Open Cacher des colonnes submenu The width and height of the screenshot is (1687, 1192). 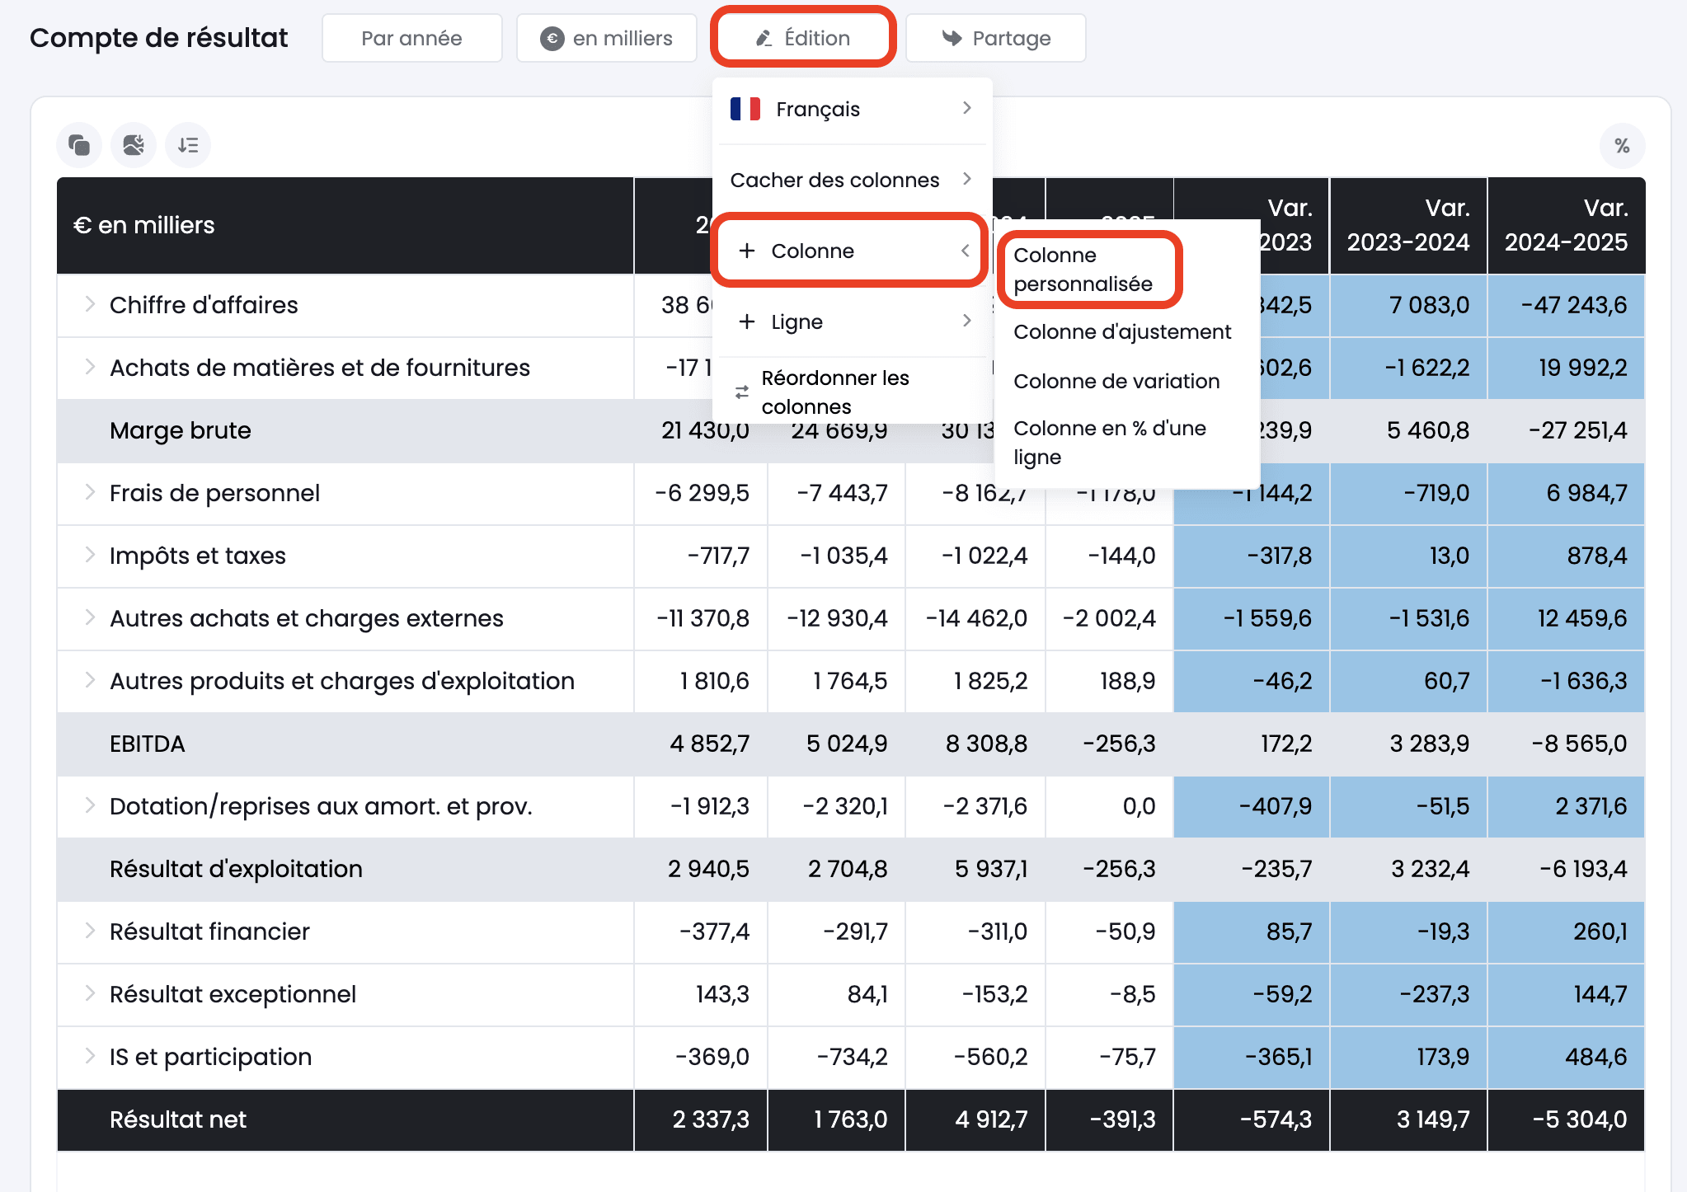(852, 180)
